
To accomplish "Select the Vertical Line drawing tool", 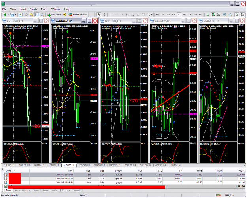I will [111, 15].
